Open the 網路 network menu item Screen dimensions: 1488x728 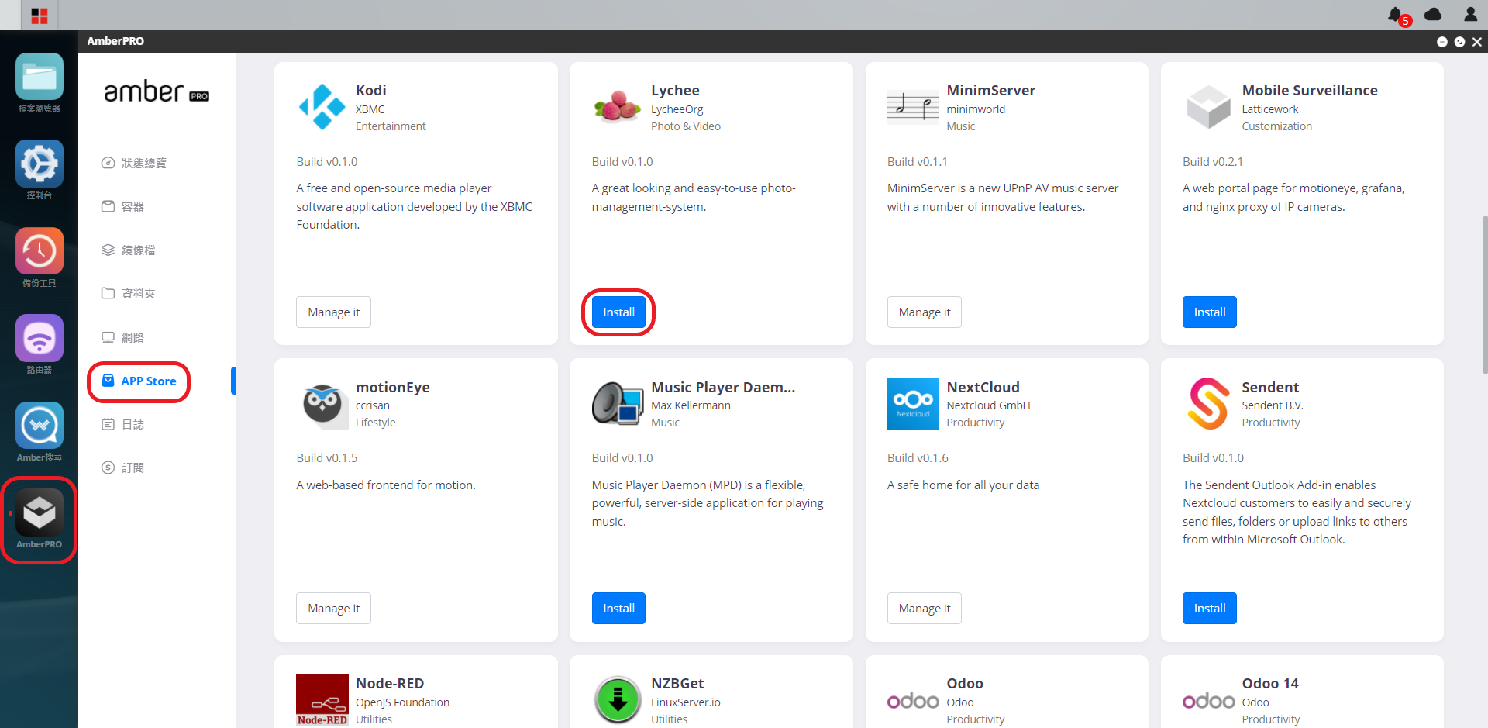click(x=123, y=337)
